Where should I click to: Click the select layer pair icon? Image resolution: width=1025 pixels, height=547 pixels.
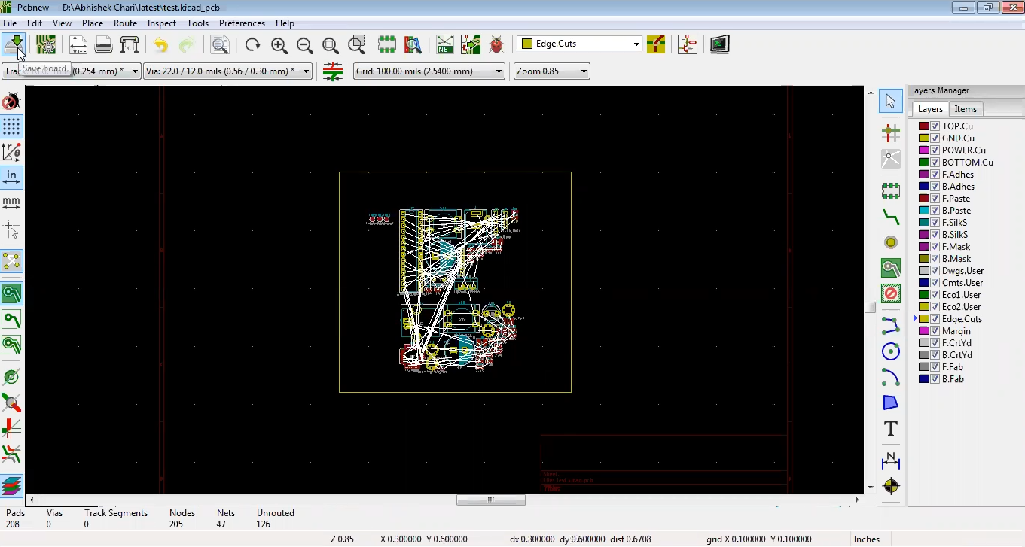(656, 44)
